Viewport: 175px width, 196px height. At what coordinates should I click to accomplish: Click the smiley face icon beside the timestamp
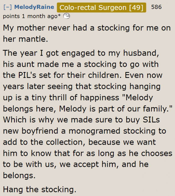coord(66,16)
